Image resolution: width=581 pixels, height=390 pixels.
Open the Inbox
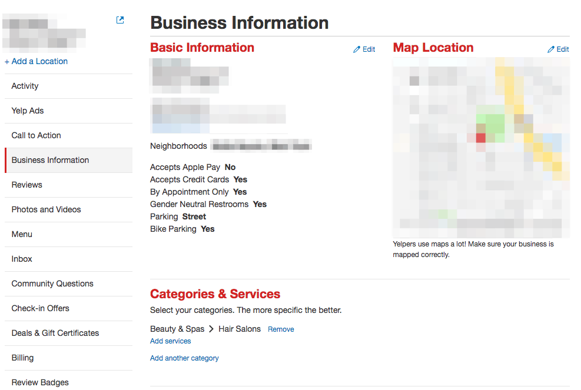(22, 259)
